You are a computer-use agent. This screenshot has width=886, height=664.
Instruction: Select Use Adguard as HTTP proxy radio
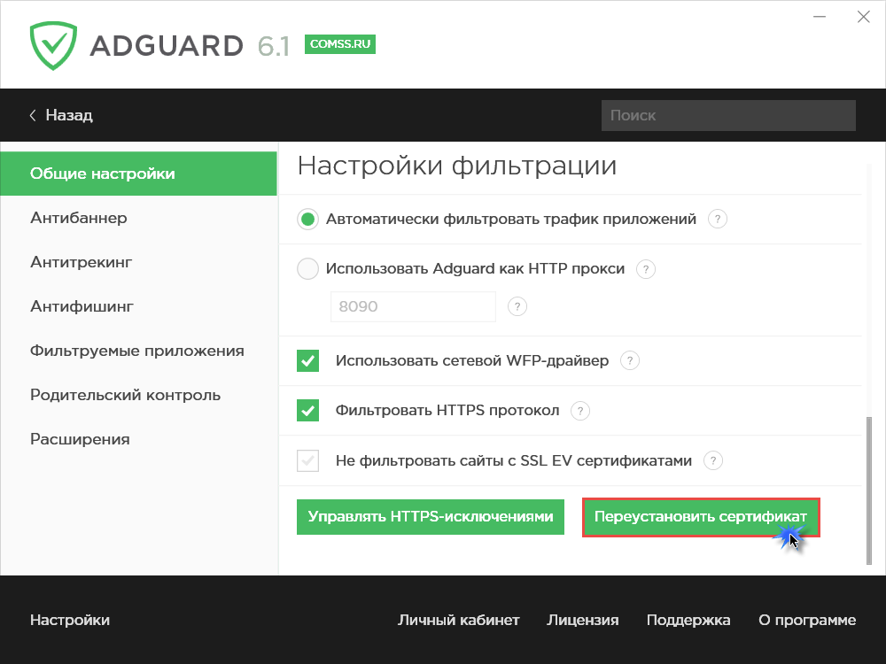[307, 269]
